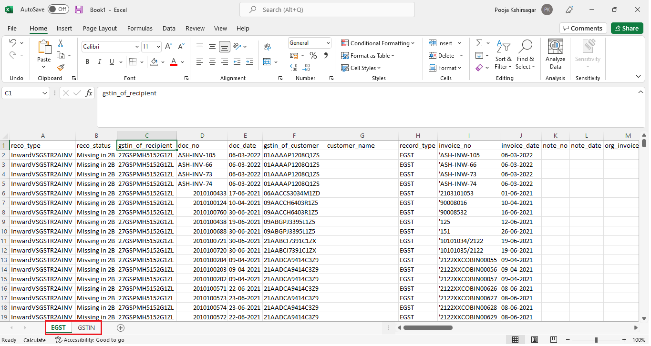The height and width of the screenshot is (346, 651).
Task: Click the Save icon in title bar
Action: [79, 10]
